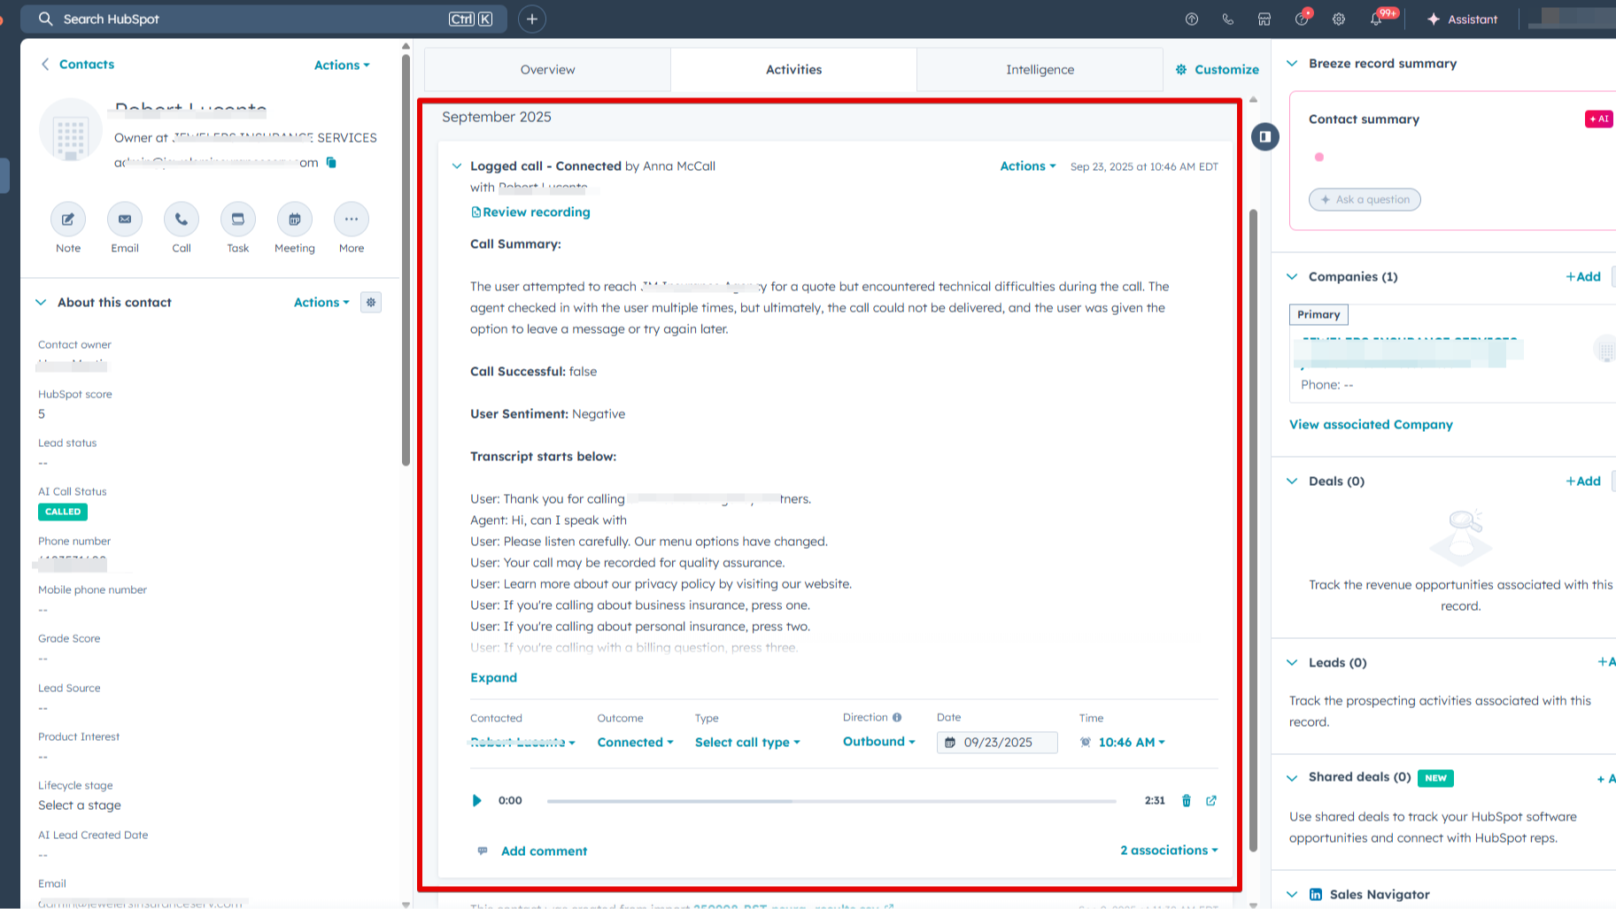Open the Select call type dropdown
Viewport: 1616px width, 909px height.
[x=746, y=742]
